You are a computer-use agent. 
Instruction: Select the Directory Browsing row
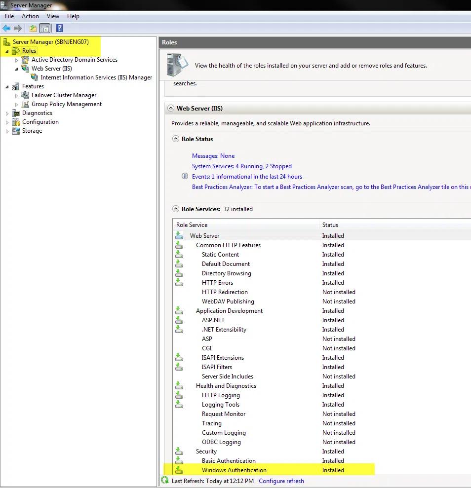[x=321, y=273]
